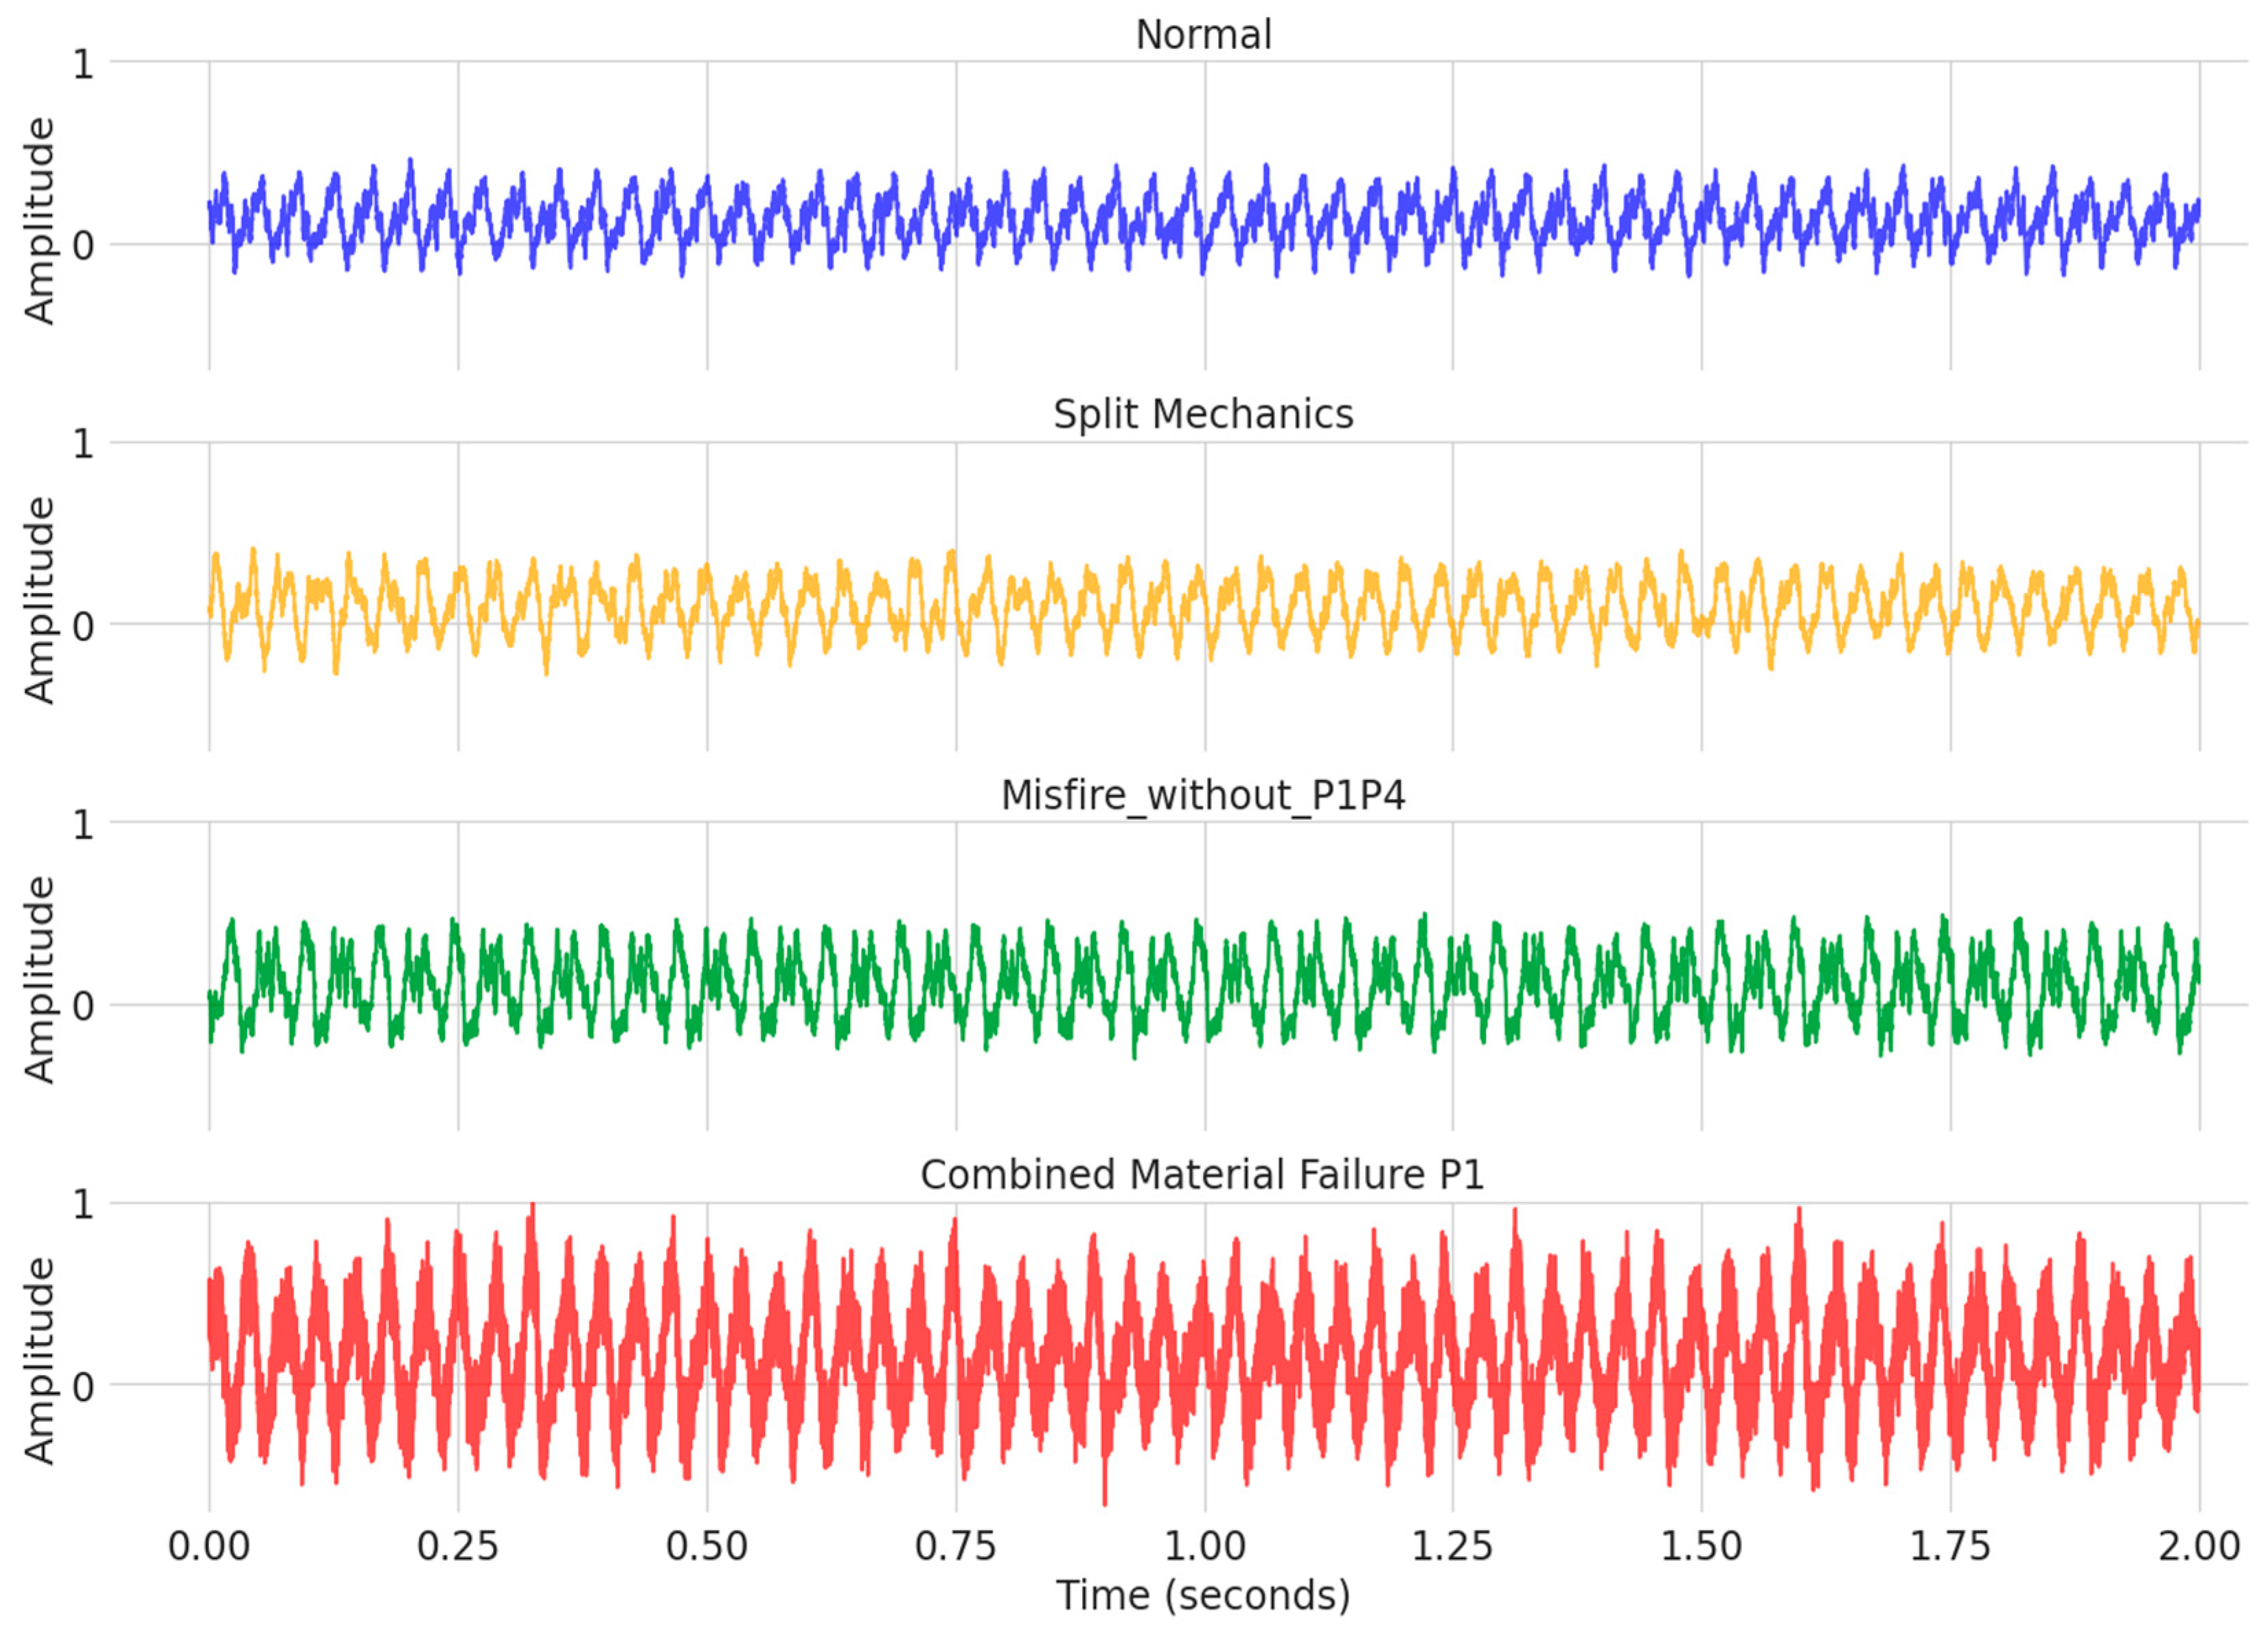Screen dimensions: 2268x1629
Task: Click the 0.00 x-axis tick label
Action: click(209, 1546)
